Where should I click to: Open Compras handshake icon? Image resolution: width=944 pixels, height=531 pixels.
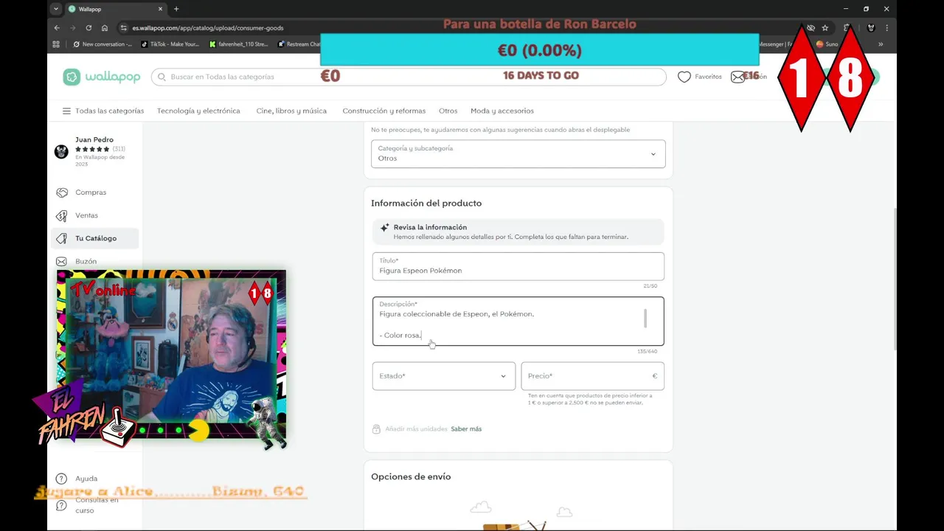click(x=62, y=192)
